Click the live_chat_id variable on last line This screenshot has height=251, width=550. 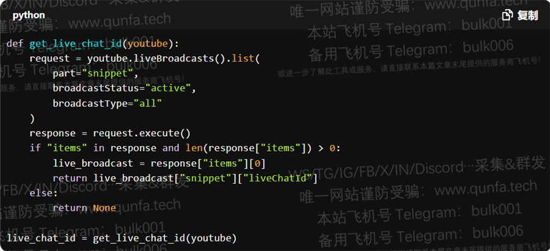click(x=41, y=238)
